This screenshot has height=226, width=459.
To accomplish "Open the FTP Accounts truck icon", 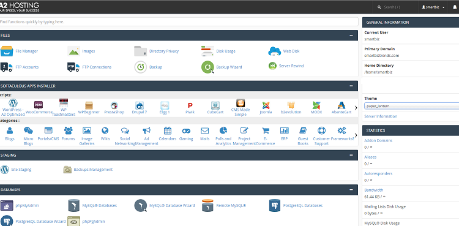I will click(7, 67).
